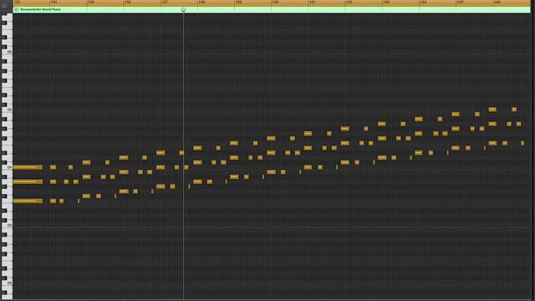Click bar 142 in the ruler

point(349,2)
